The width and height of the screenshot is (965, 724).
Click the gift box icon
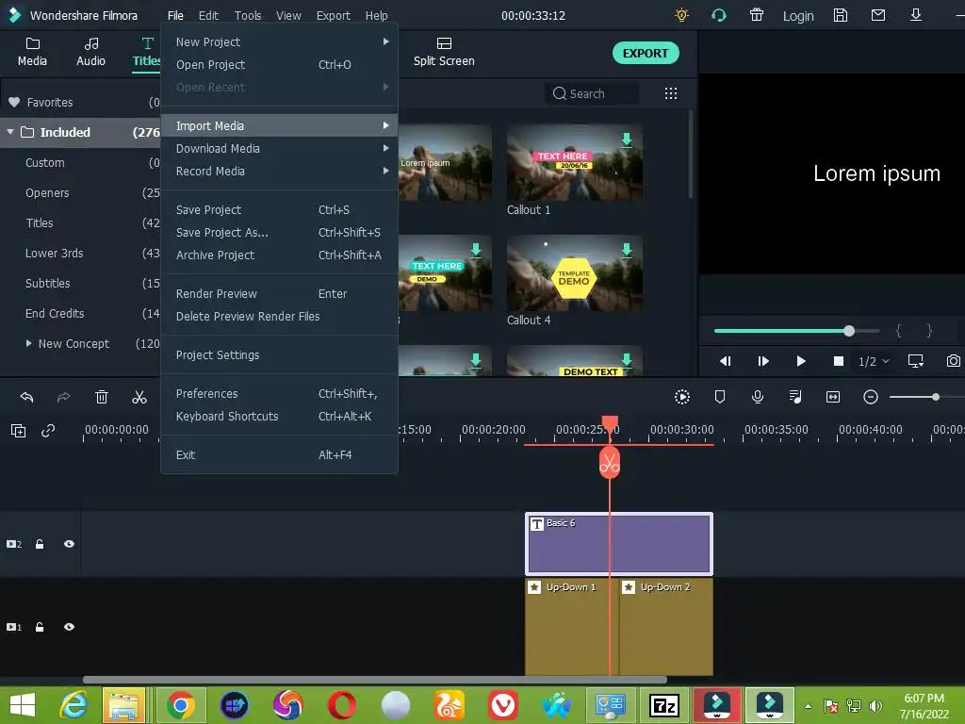point(757,15)
